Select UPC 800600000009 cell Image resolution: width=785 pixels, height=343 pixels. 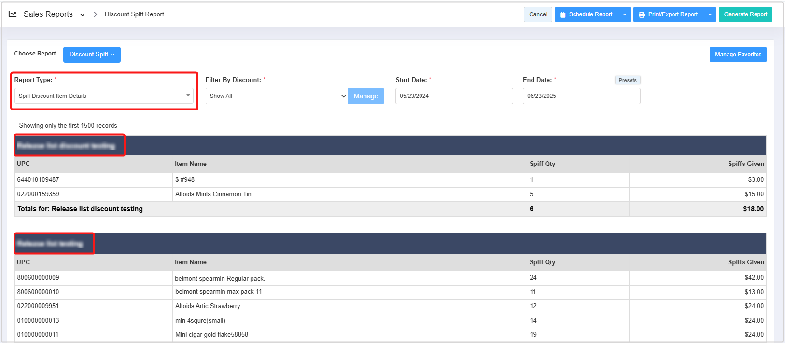pos(38,278)
